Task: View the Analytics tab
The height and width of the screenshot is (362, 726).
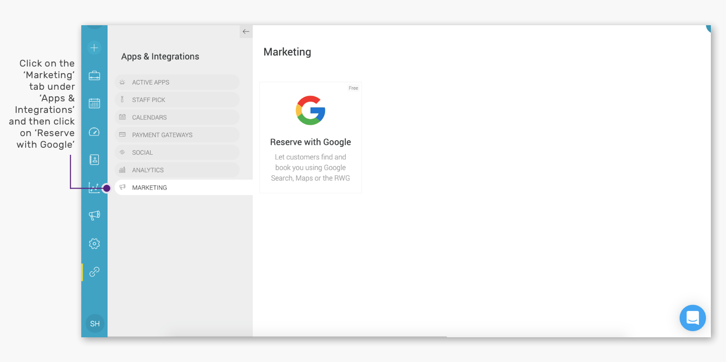Action: click(177, 170)
